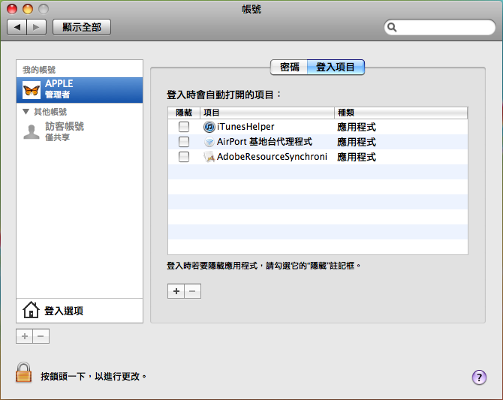Open 登入選項 login options
The height and width of the screenshot is (400, 503).
point(80,311)
